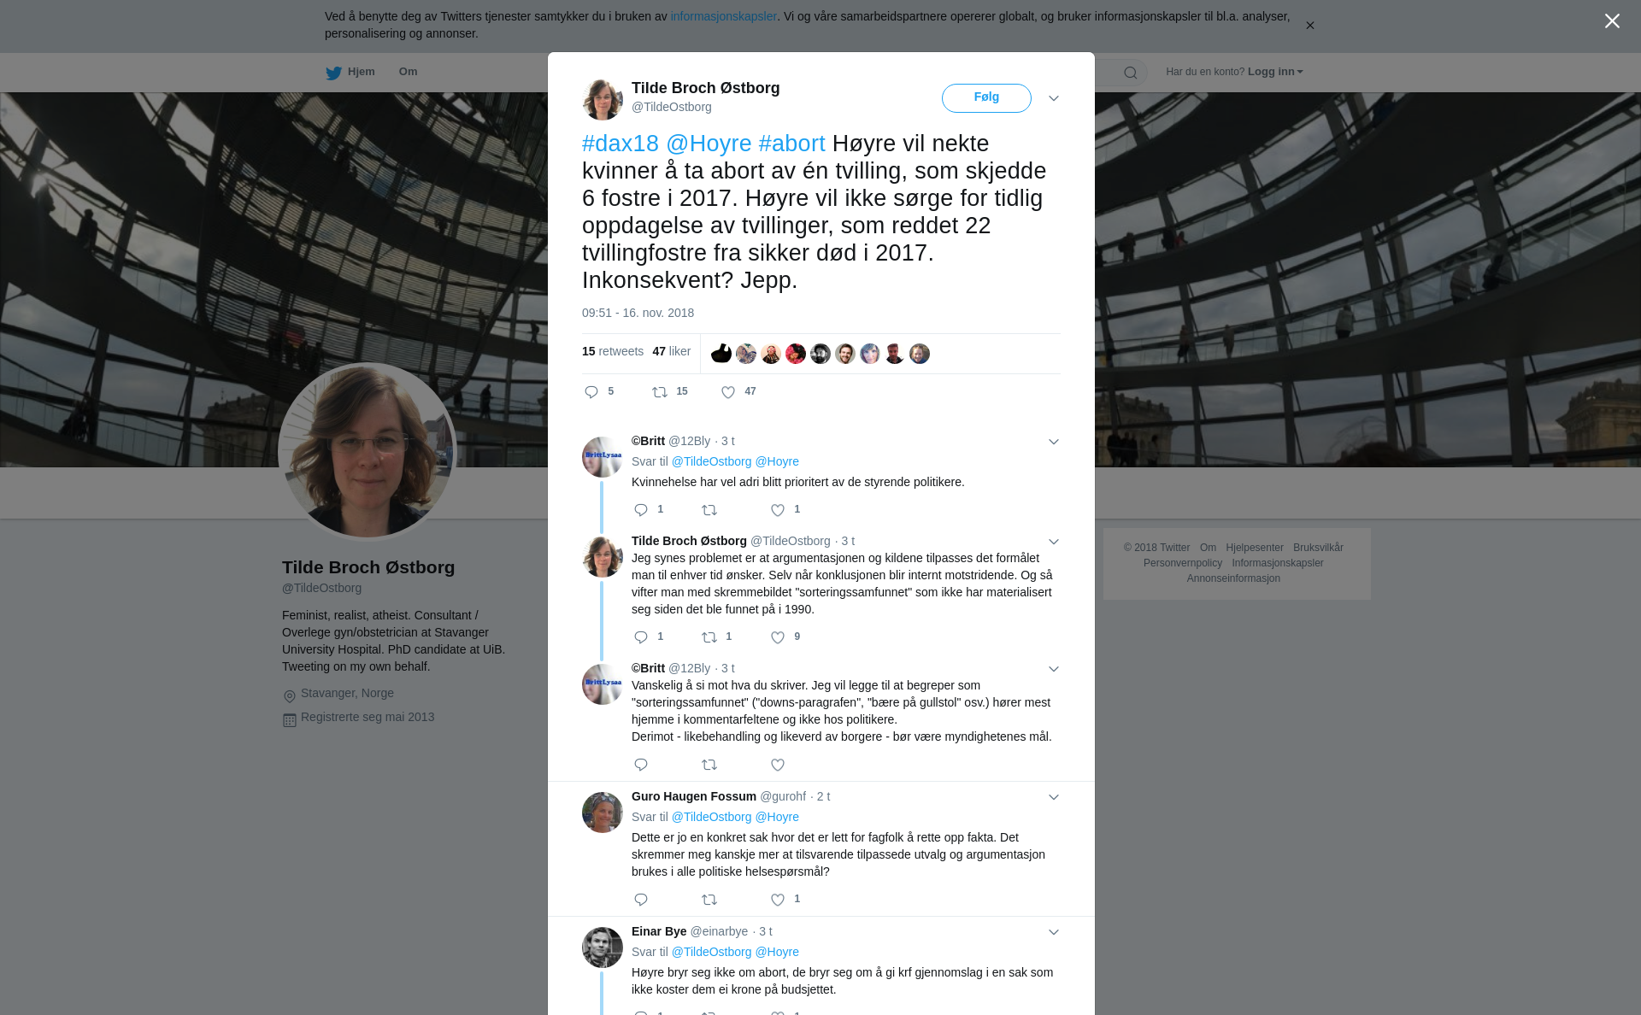Retweet Tilde's reply about sorteringssamfunnet
This screenshot has width=1641, height=1015.
coord(709,637)
